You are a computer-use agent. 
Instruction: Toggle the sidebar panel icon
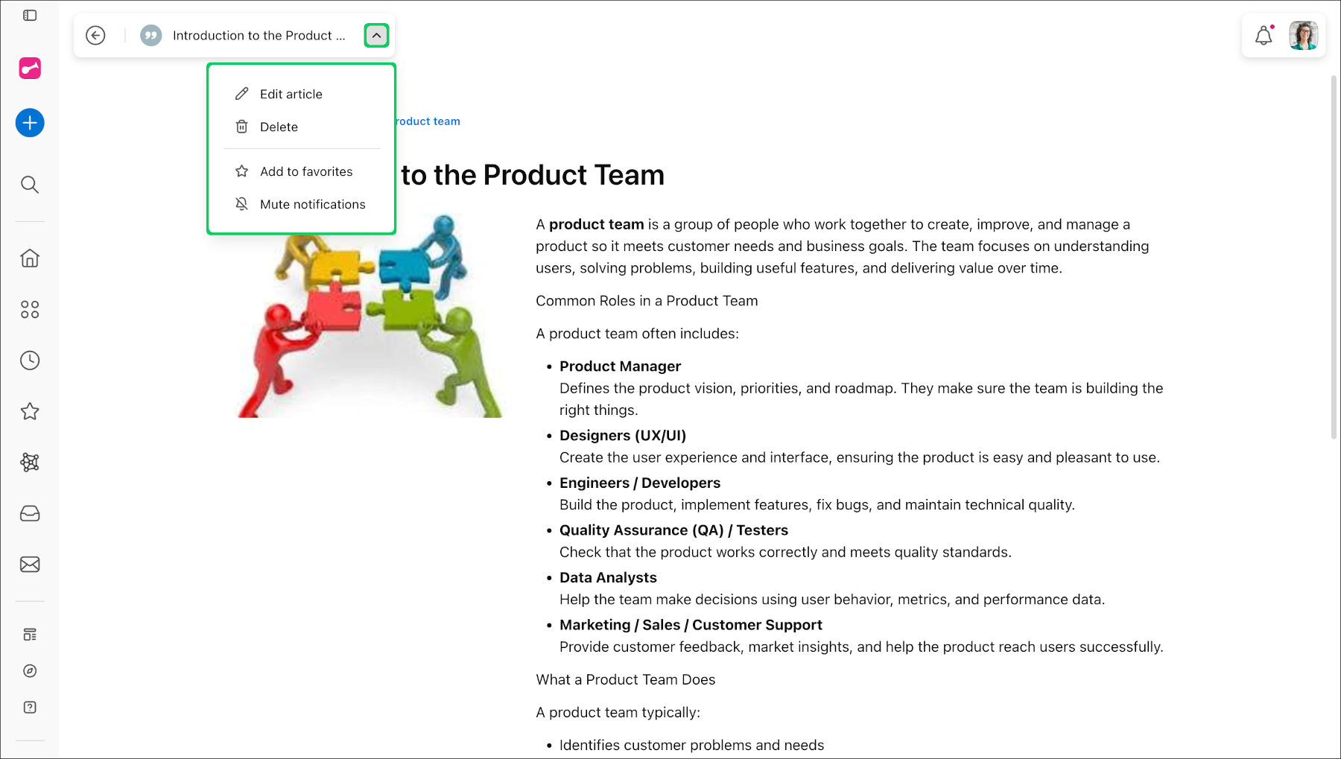point(30,16)
